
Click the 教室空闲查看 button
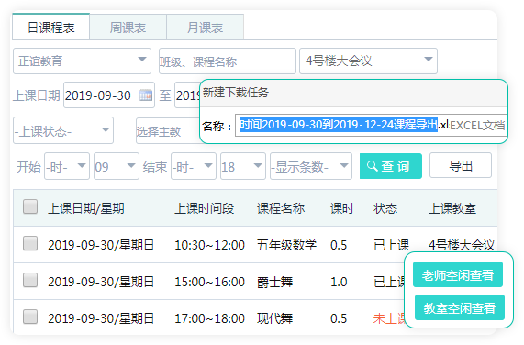[460, 307]
